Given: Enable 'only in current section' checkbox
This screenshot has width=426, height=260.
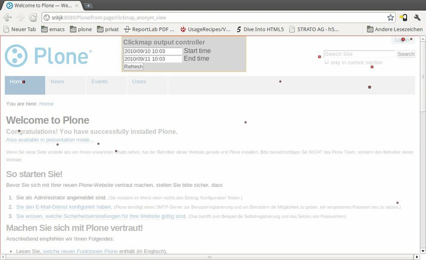Looking at the screenshot, I should (326, 62).
